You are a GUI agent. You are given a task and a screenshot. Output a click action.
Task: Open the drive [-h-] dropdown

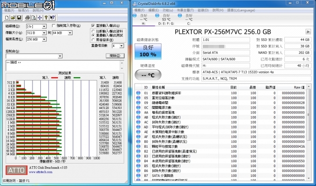click(44, 26)
